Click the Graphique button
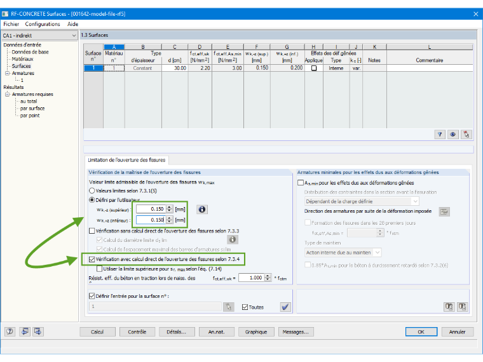483x362 pixels. [x=256, y=332]
